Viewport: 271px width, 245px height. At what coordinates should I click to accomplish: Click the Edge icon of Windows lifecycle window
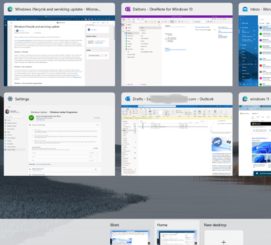tap(10, 9)
